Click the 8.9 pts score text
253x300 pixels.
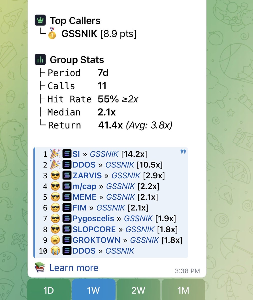pos(118,33)
